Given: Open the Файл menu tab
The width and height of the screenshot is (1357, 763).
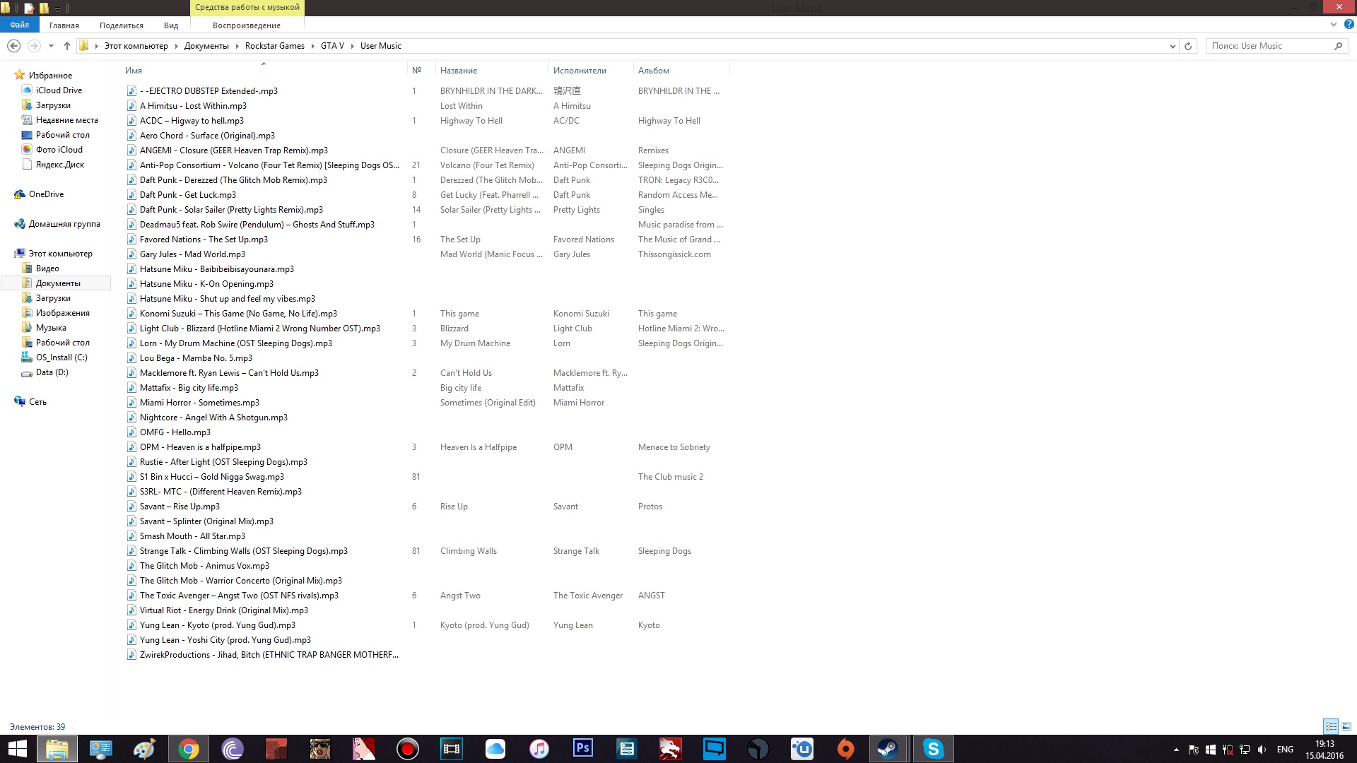Looking at the screenshot, I should coord(20,25).
